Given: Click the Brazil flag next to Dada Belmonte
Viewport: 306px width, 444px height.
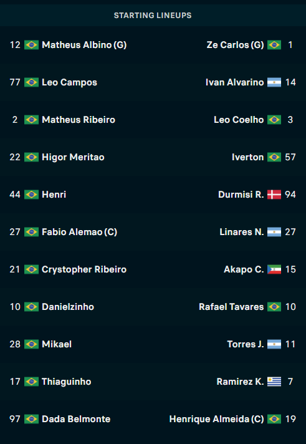Looking at the screenshot, I should tap(31, 419).
